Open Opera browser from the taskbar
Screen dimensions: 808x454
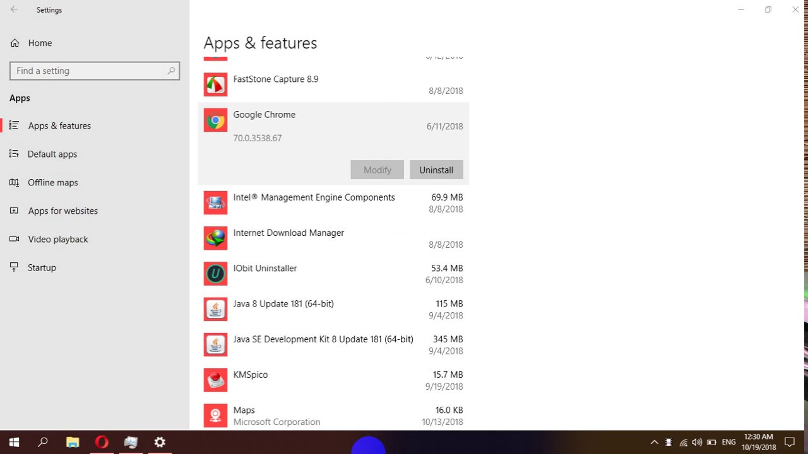(x=102, y=442)
